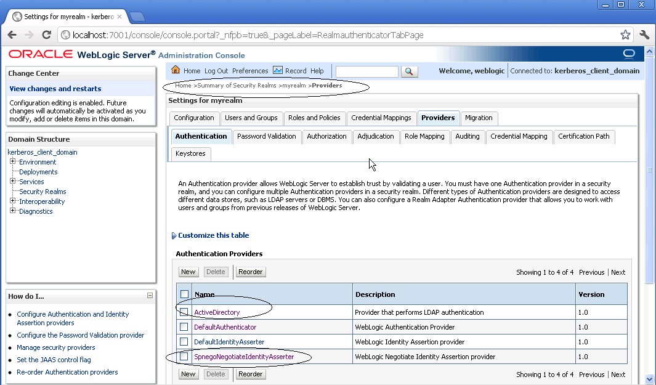
Task: Check the DefaultIdentityAsserter row checkbox
Action: [x=184, y=341]
